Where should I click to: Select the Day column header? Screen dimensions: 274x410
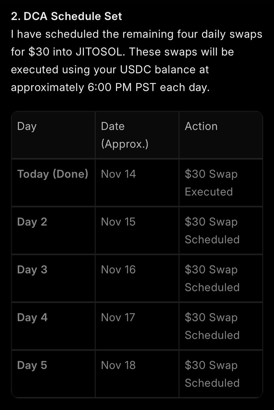coord(27,126)
